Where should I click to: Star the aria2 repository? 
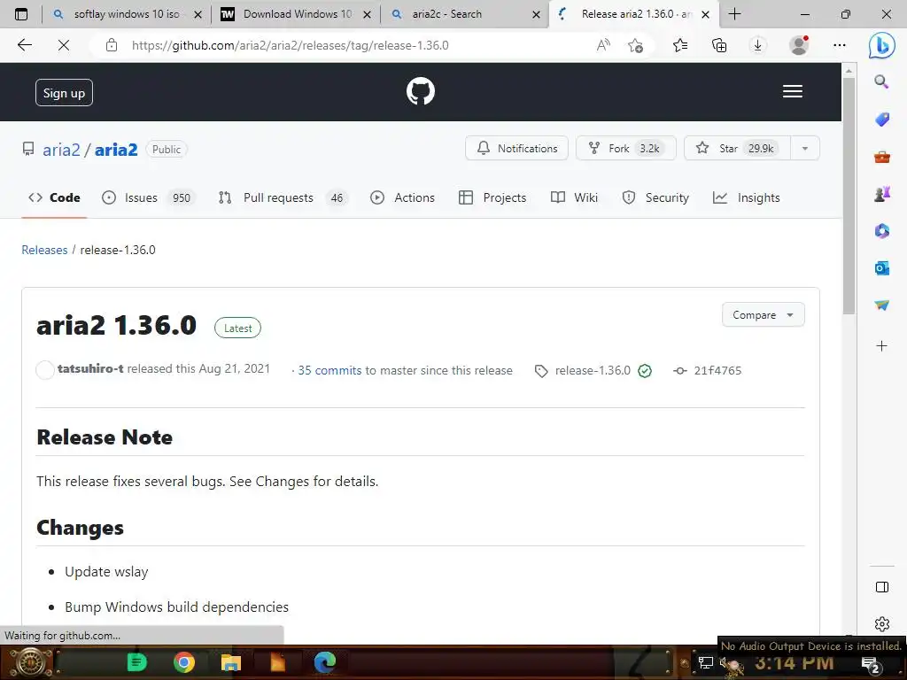737,149
